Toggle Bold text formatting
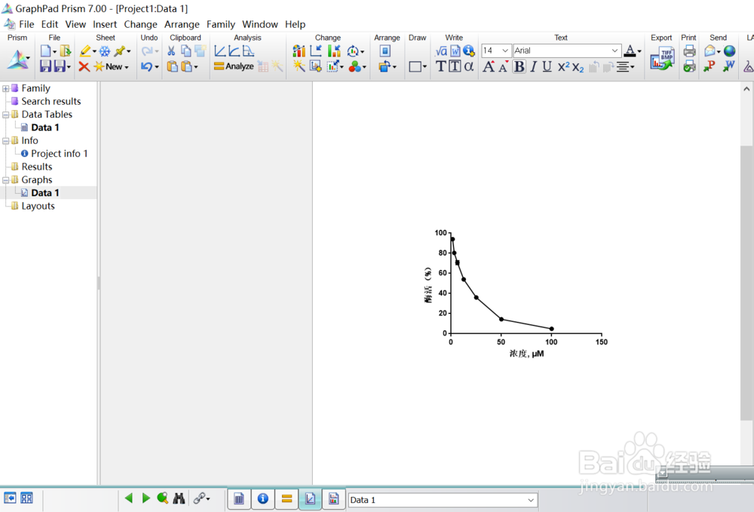 [x=520, y=66]
